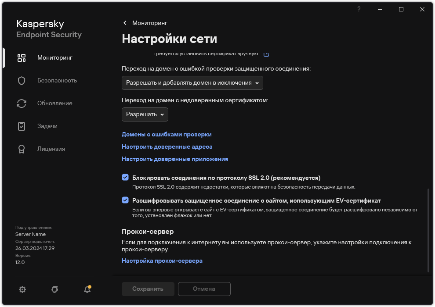
Task: Open the Мониторинг grid icon in sidebar
Action: point(21,57)
